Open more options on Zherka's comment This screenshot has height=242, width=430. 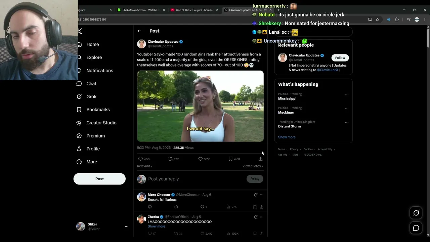(x=262, y=217)
